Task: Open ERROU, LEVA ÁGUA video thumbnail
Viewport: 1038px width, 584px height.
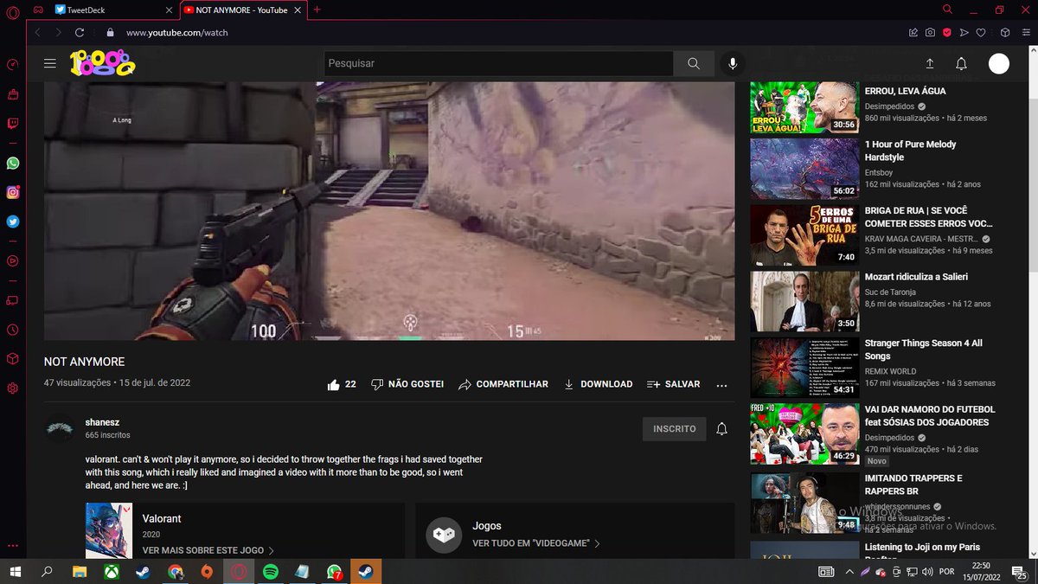Action: pos(804,107)
